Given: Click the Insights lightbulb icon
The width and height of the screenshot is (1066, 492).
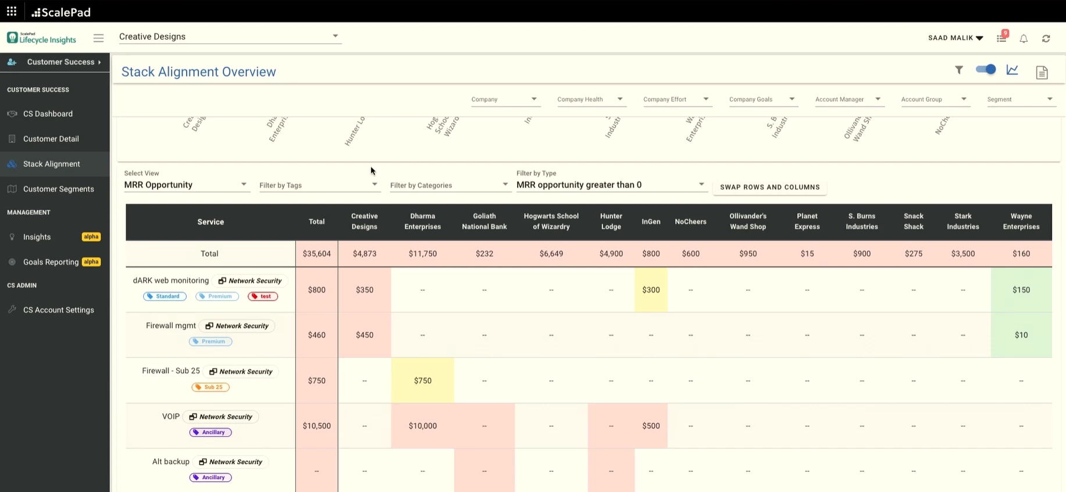Looking at the screenshot, I should [x=12, y=237].
